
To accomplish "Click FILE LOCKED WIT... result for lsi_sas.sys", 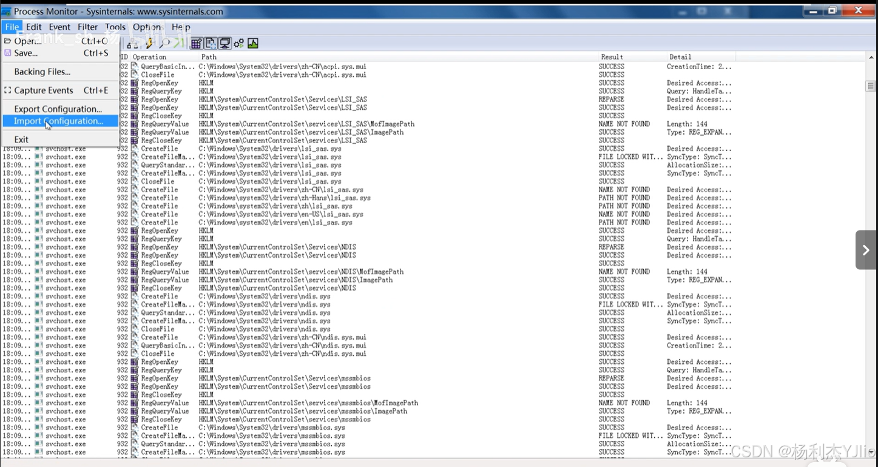I will [630, 156].
